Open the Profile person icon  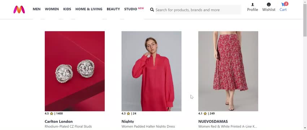click(252, 4)
